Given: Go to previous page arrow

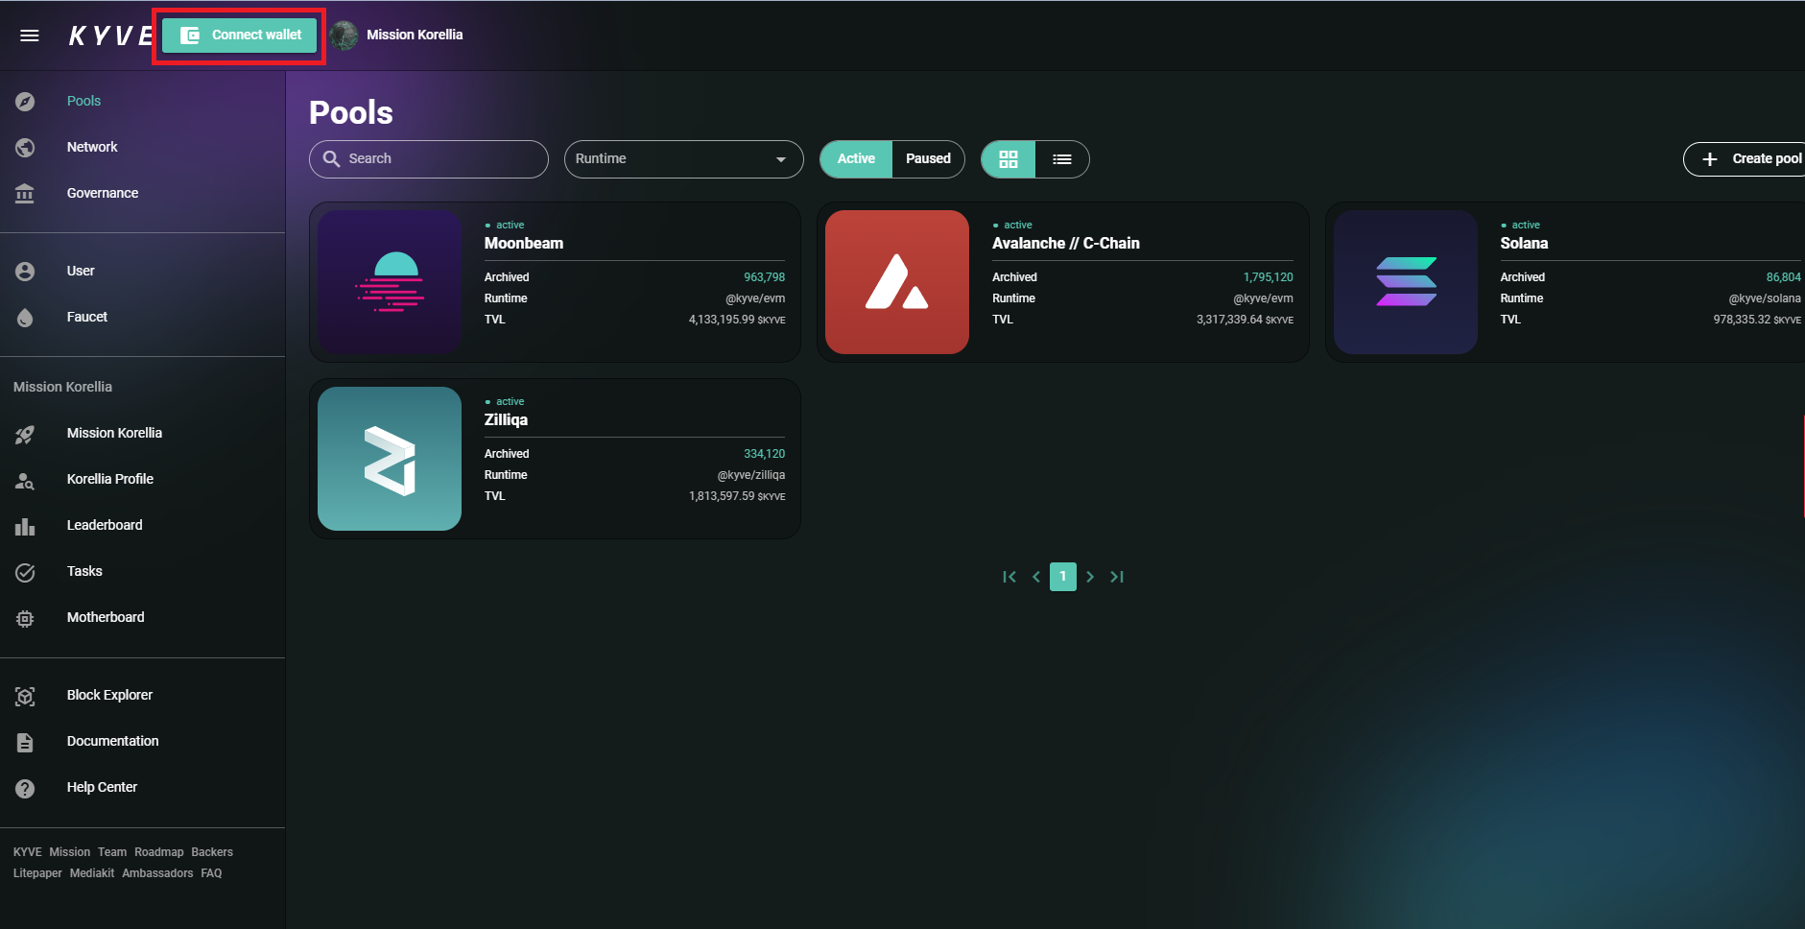Looking at the screenshot, I should [x=1036, y=577].
